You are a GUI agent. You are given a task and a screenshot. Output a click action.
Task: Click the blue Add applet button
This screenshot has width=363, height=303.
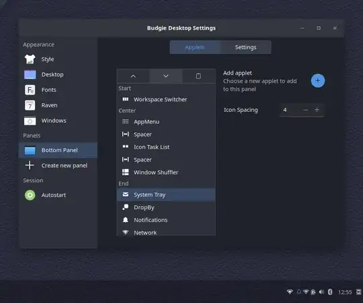(x=317, y=81)
